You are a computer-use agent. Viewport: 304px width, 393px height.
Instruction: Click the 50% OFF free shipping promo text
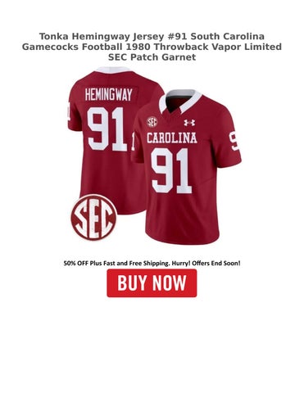152,264
